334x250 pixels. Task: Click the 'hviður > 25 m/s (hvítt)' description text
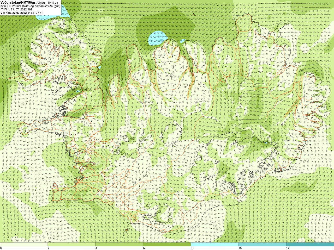click(16, 6)
